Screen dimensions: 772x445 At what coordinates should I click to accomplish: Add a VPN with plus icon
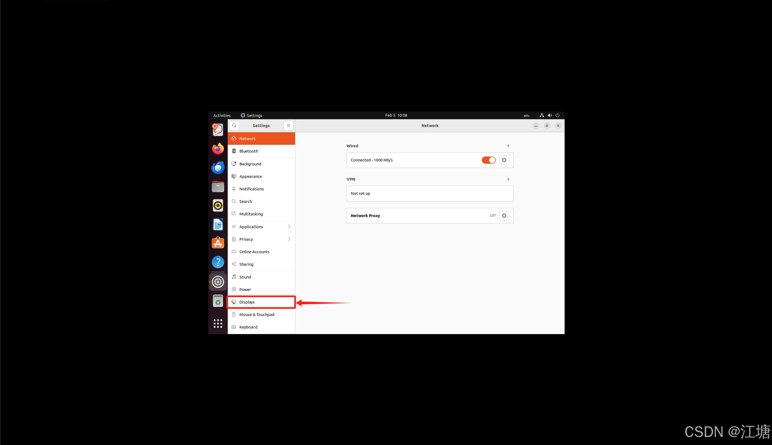508,179
